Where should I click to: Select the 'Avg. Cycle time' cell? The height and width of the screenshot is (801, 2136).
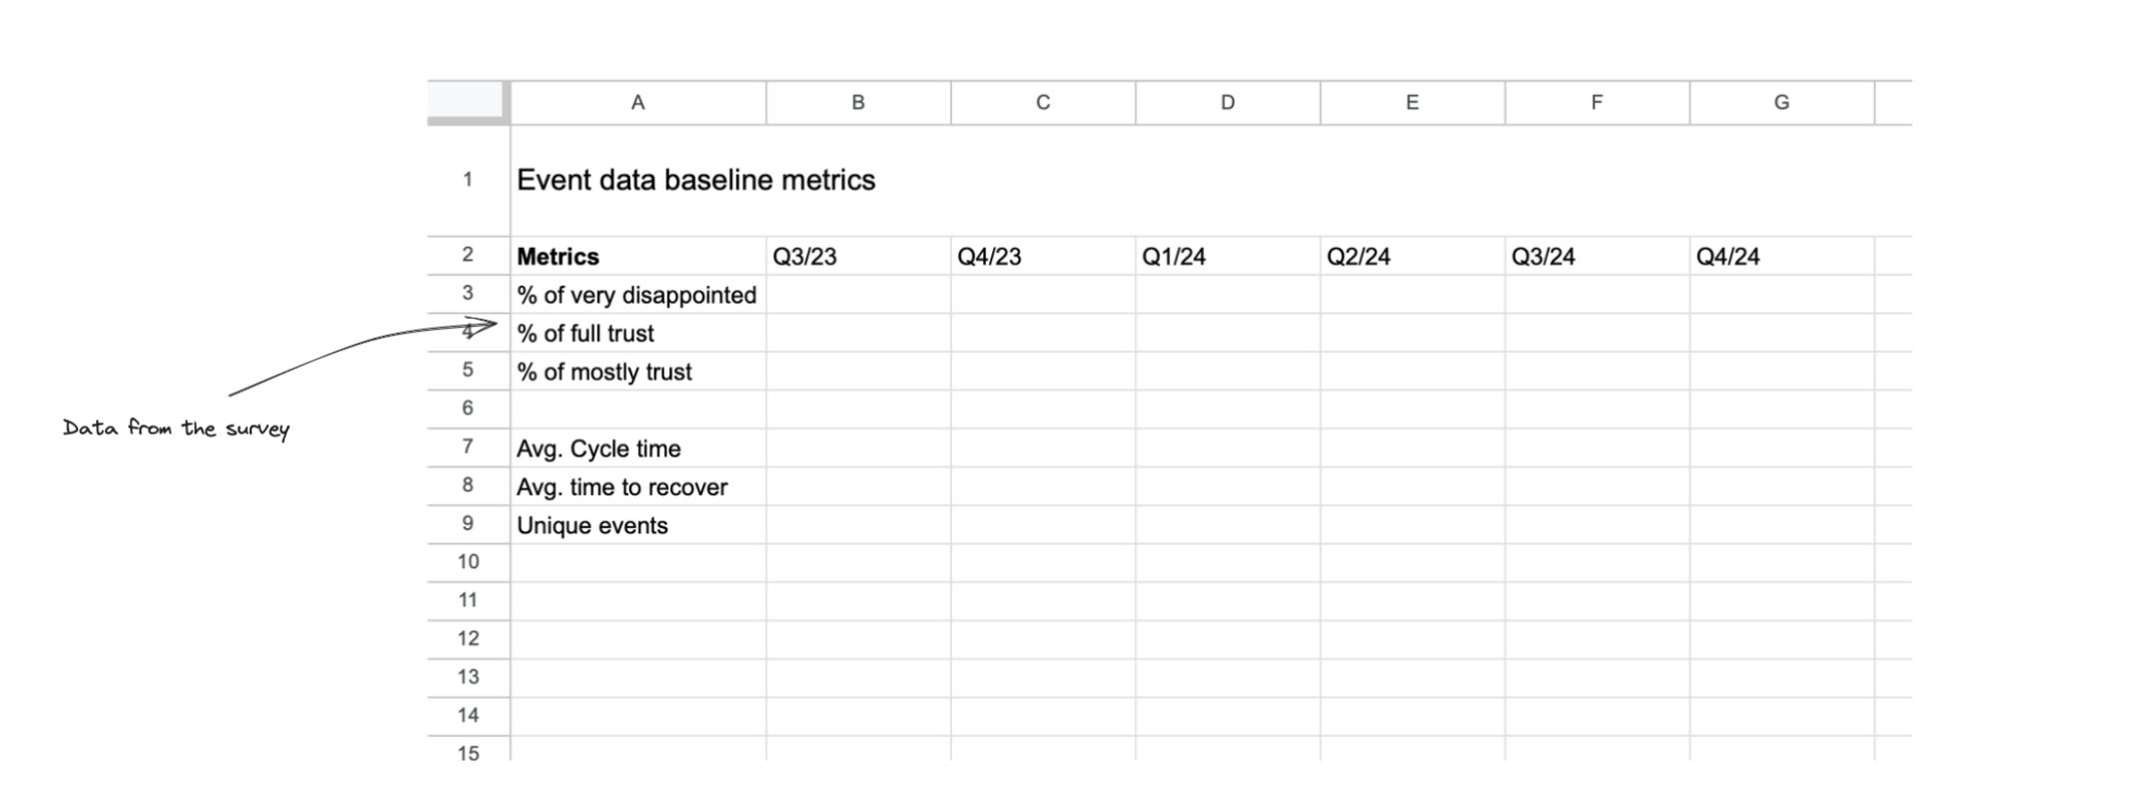point(598,448)
